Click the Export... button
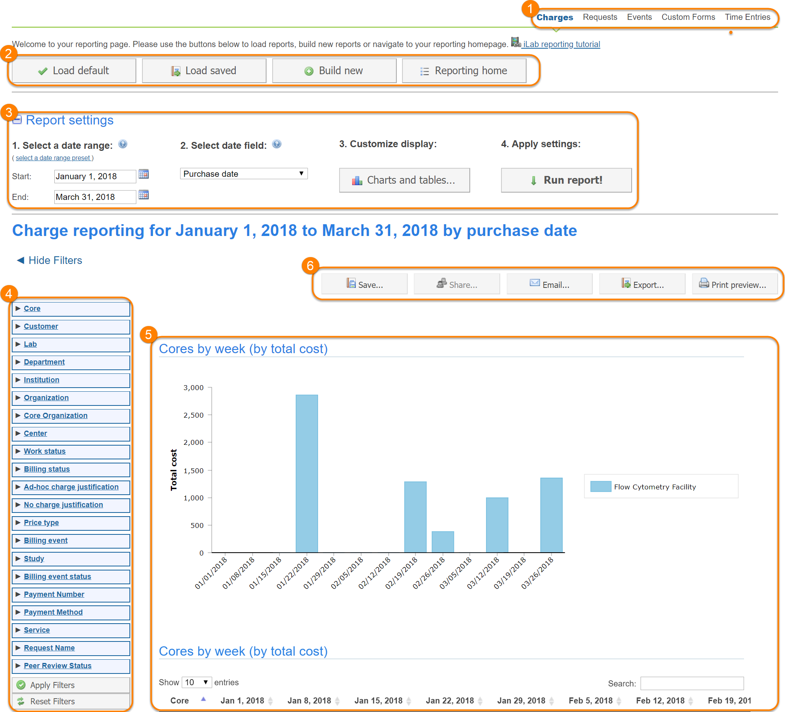Viewport: 785px width, 712px height. coord(642,284)
